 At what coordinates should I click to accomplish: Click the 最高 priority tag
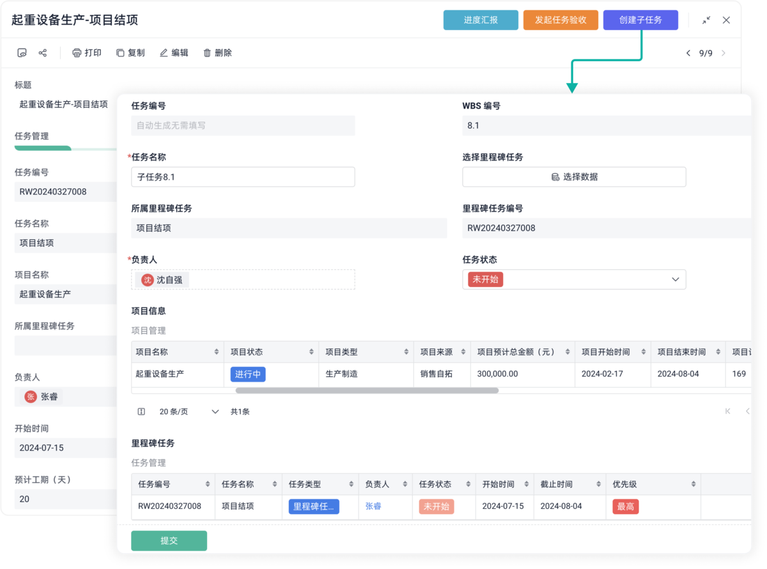(625, 506)
